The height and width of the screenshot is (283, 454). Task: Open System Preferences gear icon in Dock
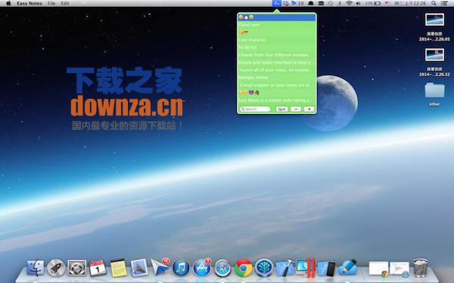pos(76,268)
